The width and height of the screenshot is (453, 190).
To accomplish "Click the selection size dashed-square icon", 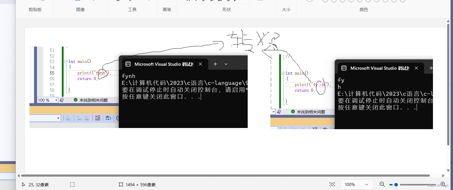I will (x=72, y=185).
